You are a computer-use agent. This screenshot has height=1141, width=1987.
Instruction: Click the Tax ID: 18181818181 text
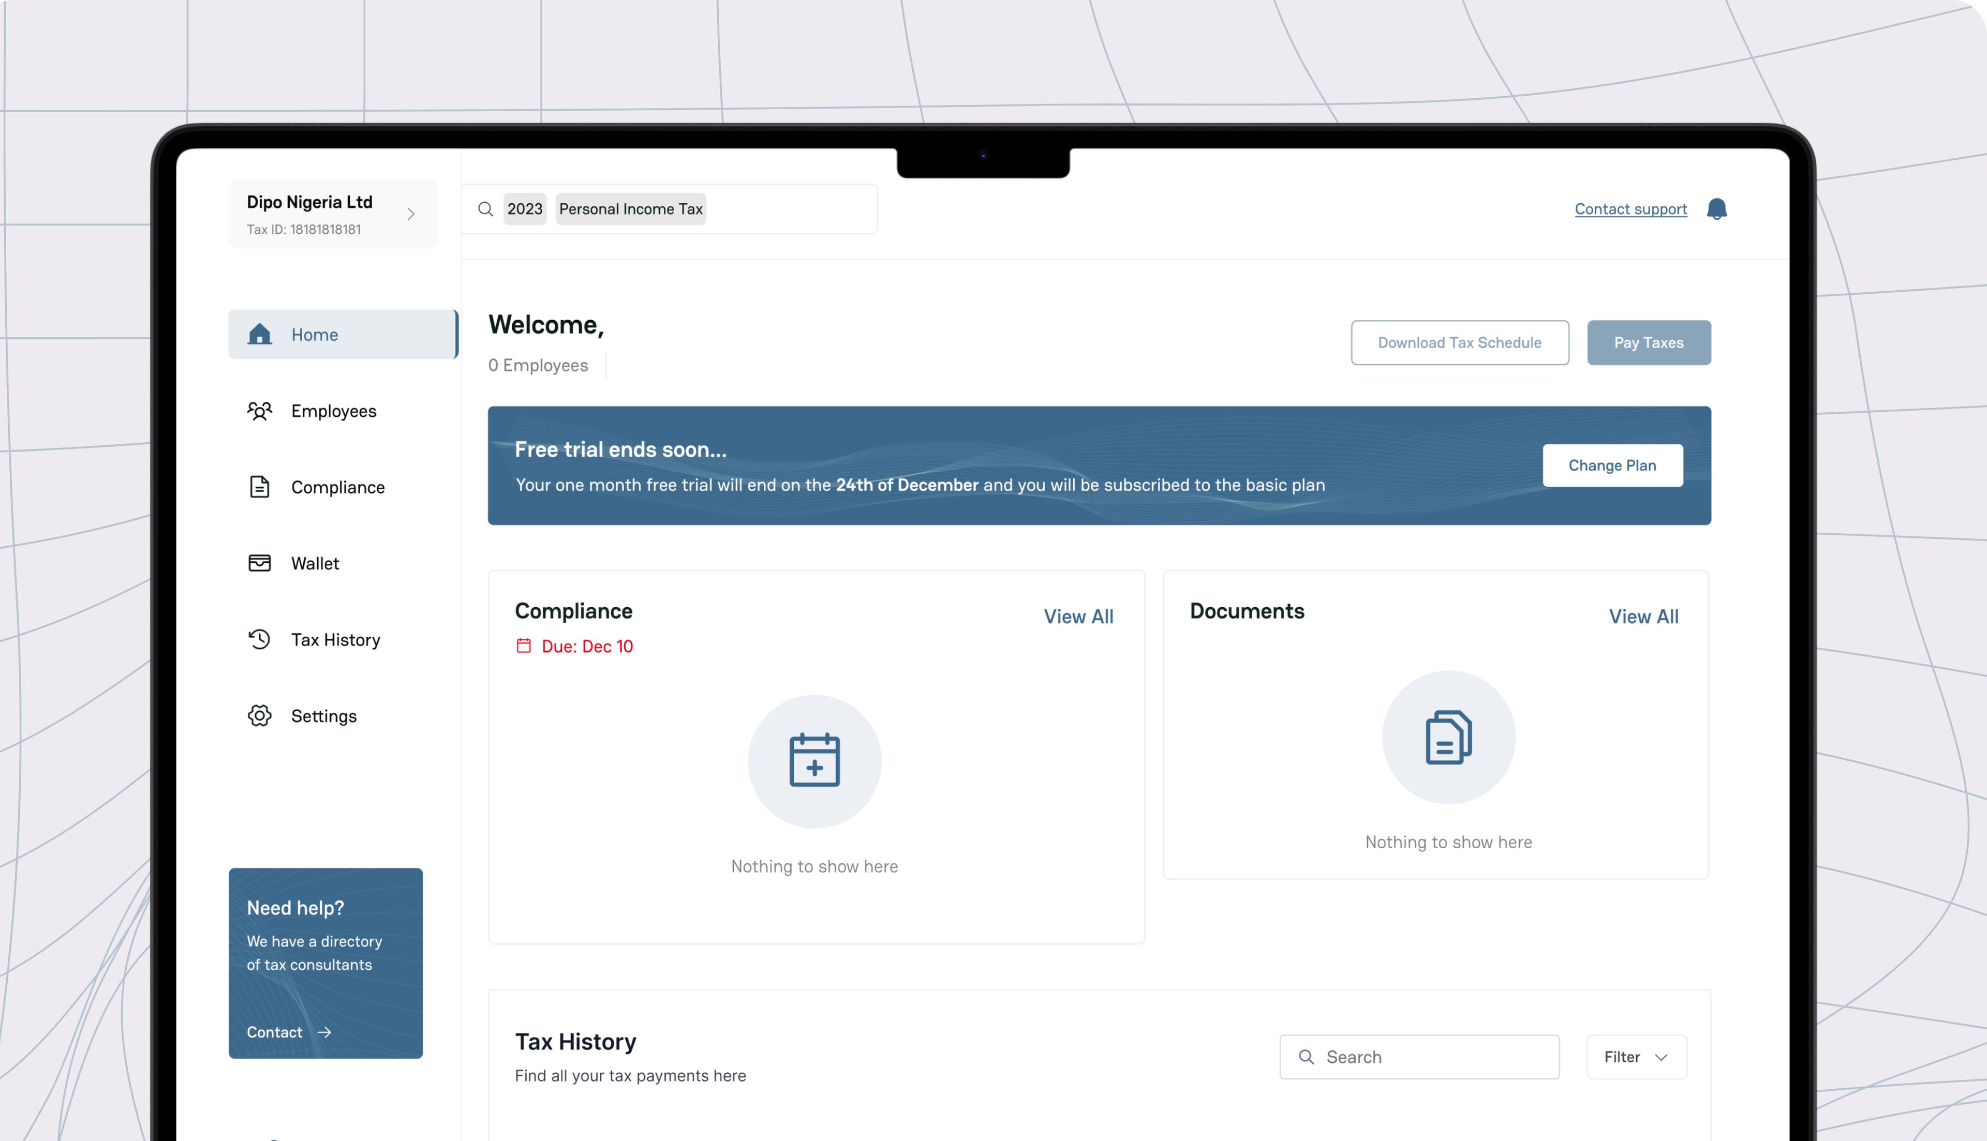coord(304,230)
